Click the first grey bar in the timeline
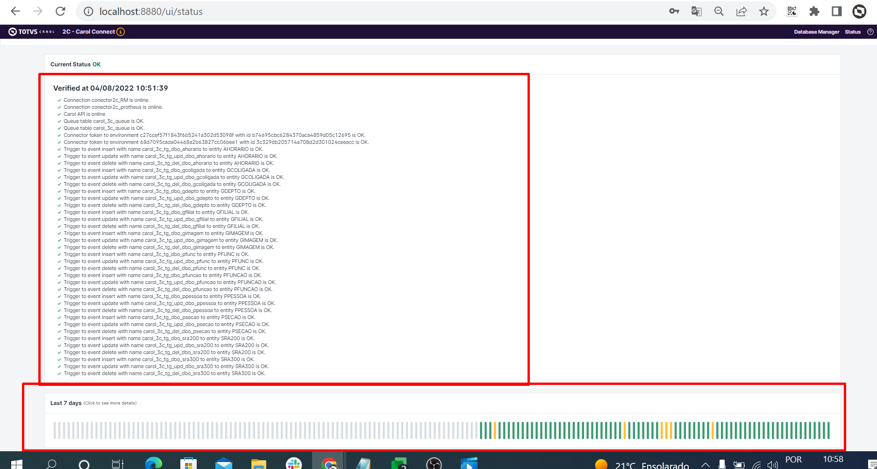This screenshot has width=877, height=469. (55, 430)
